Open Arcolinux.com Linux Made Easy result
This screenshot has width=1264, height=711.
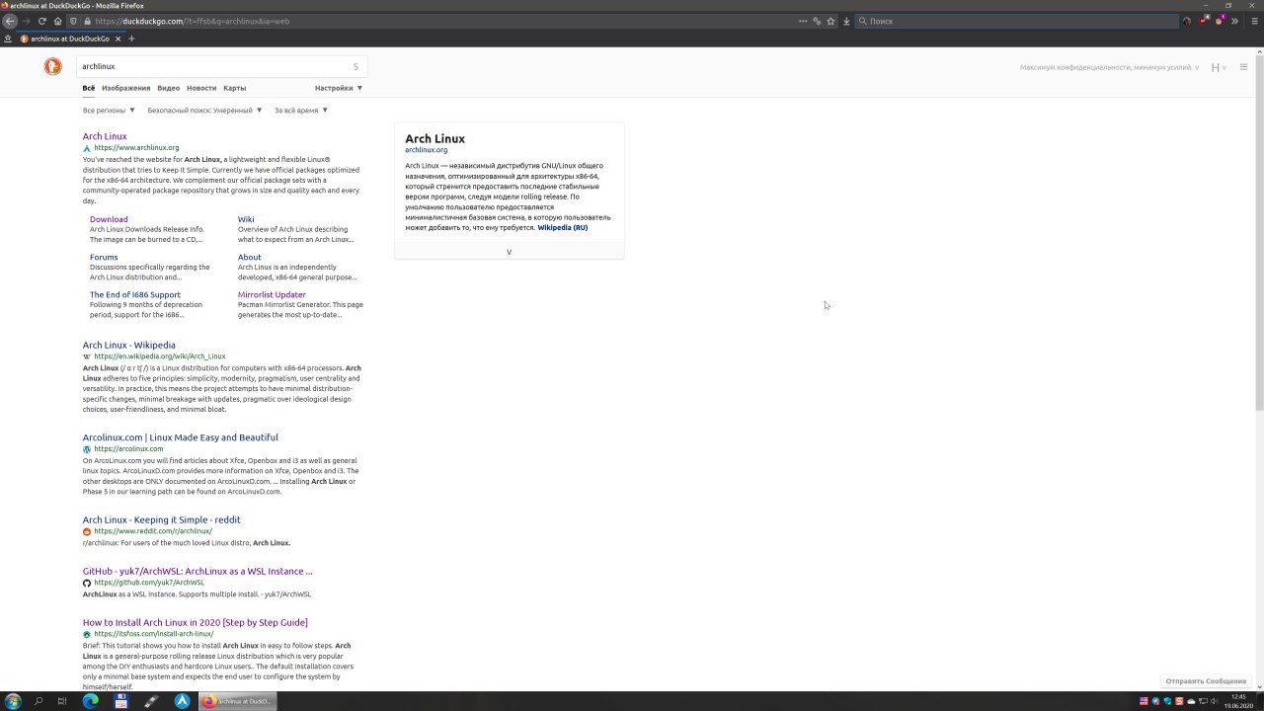tap(181, 437)
